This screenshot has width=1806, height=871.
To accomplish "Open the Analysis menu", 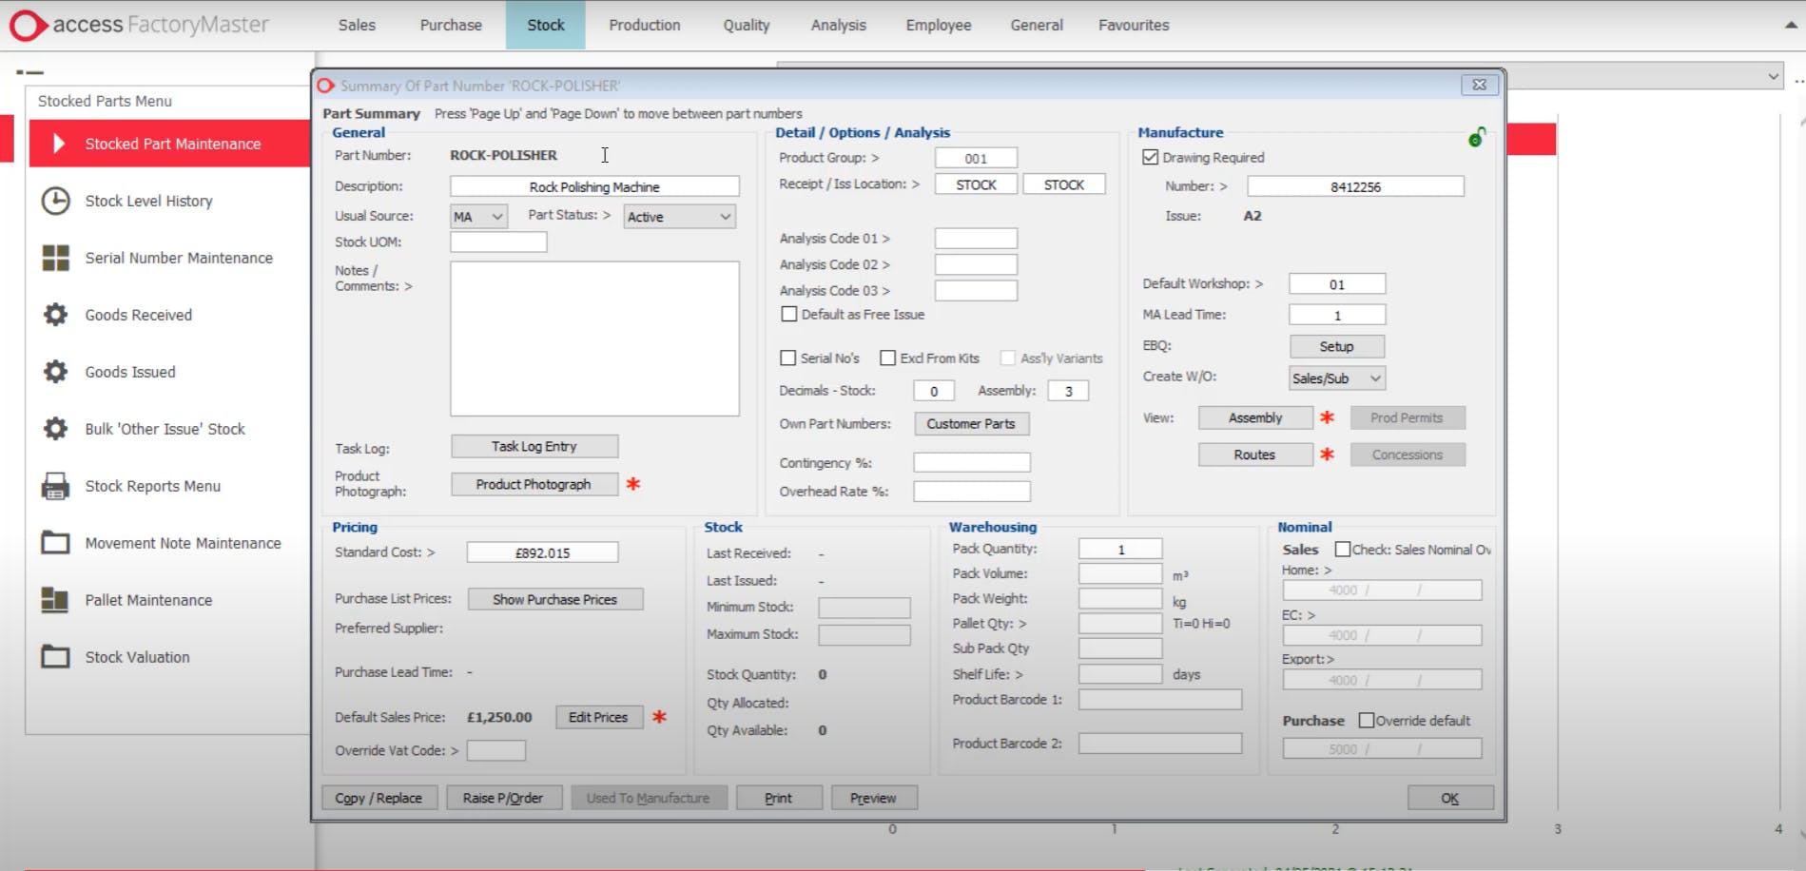I will [x=839, y=25].
